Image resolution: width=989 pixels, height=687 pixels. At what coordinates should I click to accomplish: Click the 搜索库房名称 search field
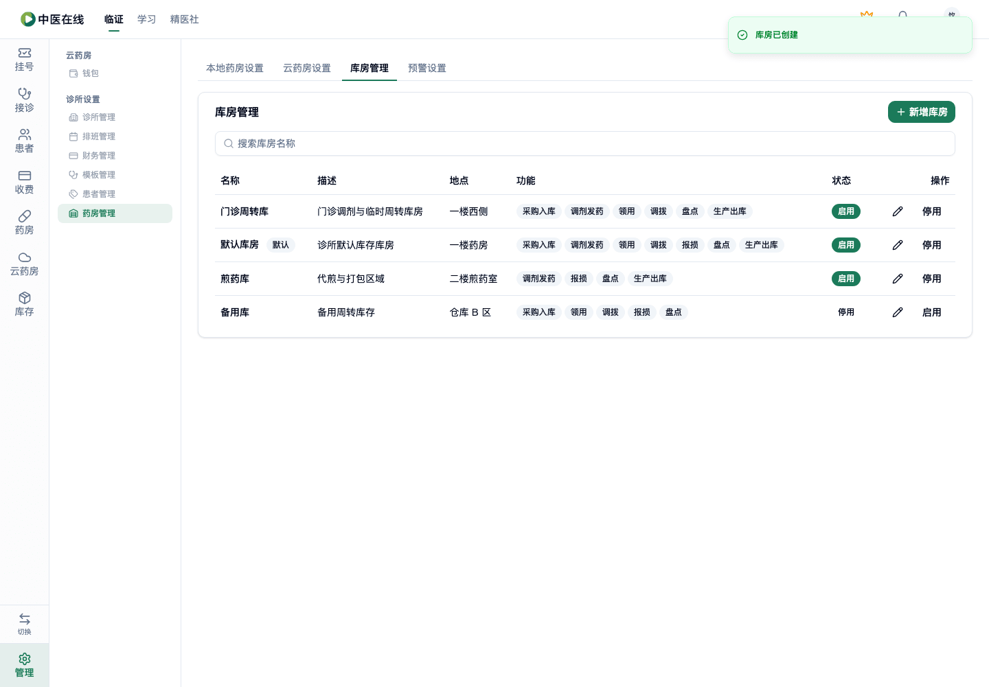click(584, 143)
